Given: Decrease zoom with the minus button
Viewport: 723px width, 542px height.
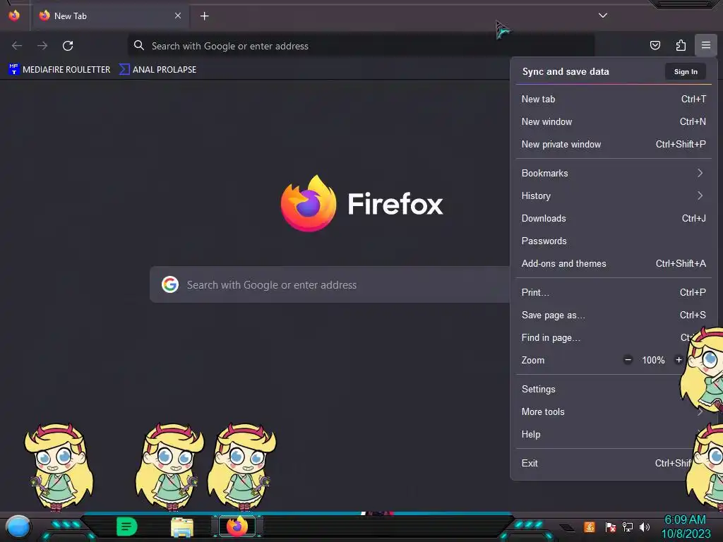Looking at the screenshot, I should pos(628,360).
